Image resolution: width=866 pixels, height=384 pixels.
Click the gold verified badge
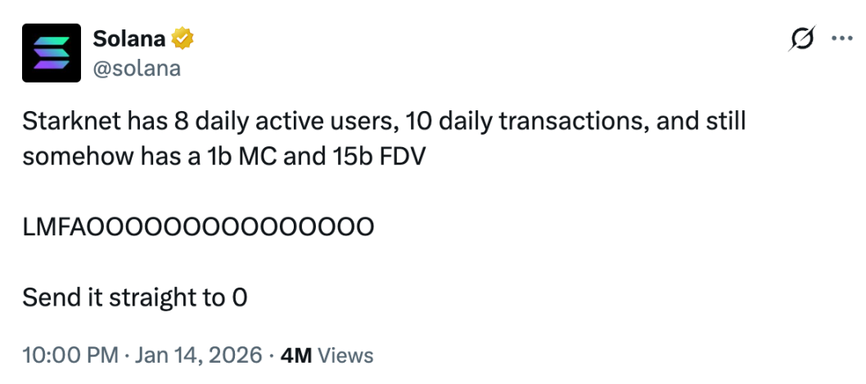182,38
